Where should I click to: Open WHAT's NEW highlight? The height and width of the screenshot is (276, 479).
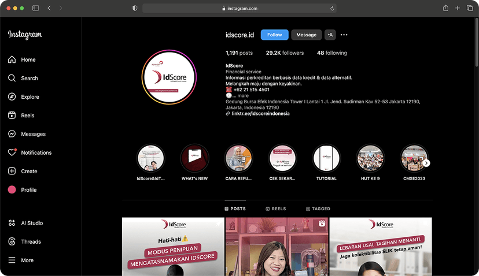[x=194, y=158]
